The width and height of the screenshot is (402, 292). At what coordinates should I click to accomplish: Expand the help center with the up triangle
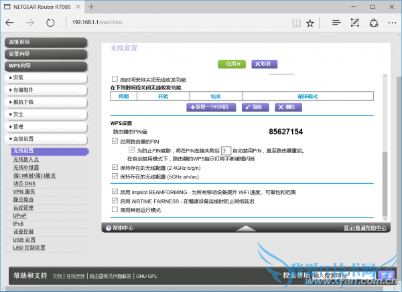coord(246,228)
